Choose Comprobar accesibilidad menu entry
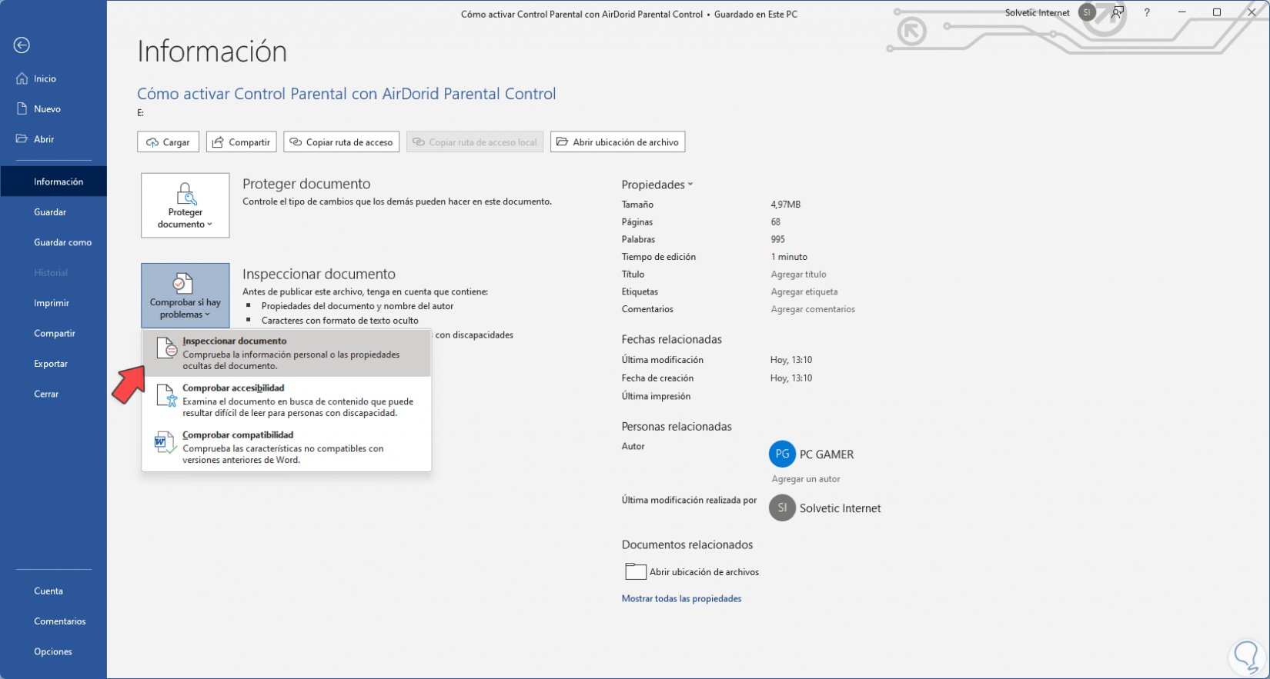Viewport: 1270px width, 679px height. (286, 400)
